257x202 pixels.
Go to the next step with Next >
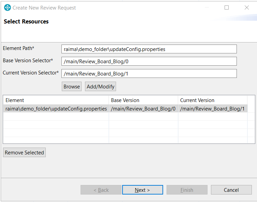click(x=142, y=190)
